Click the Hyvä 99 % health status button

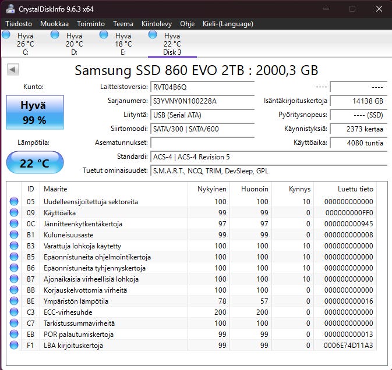click(x=33, y=112)
